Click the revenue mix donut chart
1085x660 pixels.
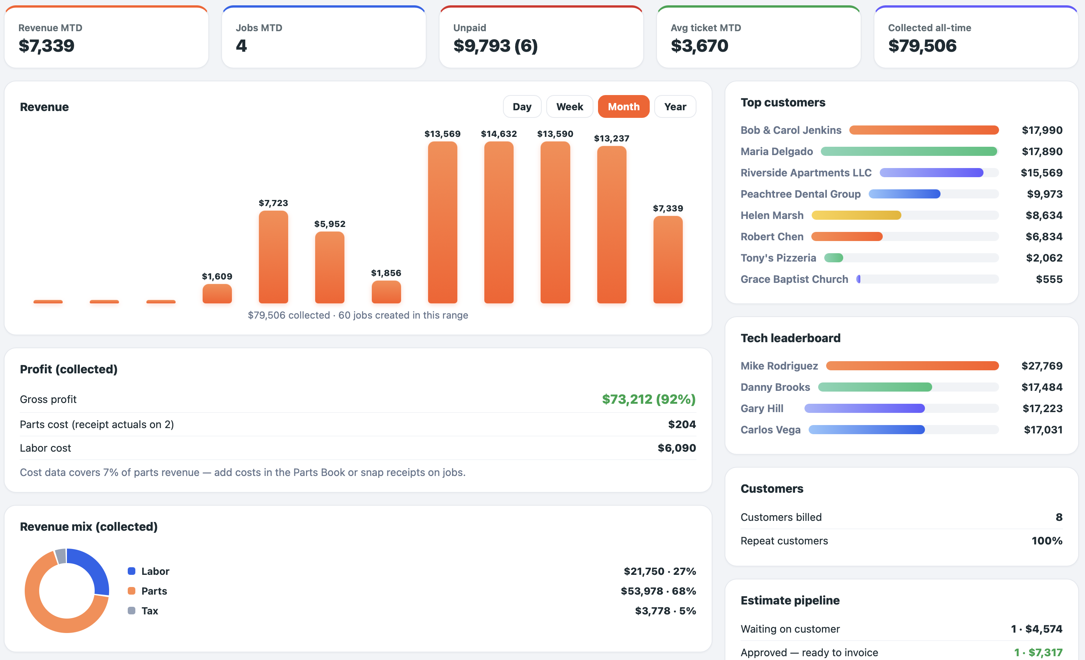click(x=67, y=590)
